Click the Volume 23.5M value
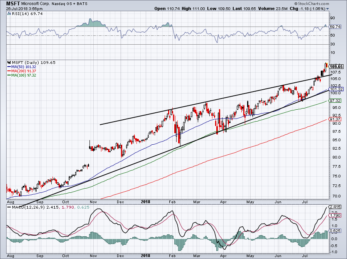The image size is (347, 259). tap(273, 9)
